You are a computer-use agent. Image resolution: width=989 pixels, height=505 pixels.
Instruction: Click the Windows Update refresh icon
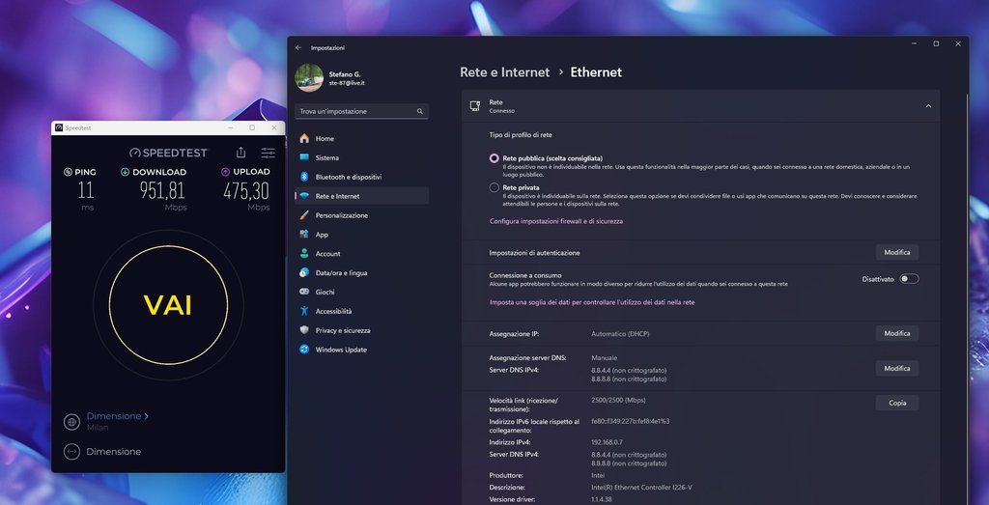[x=304, y=350]
